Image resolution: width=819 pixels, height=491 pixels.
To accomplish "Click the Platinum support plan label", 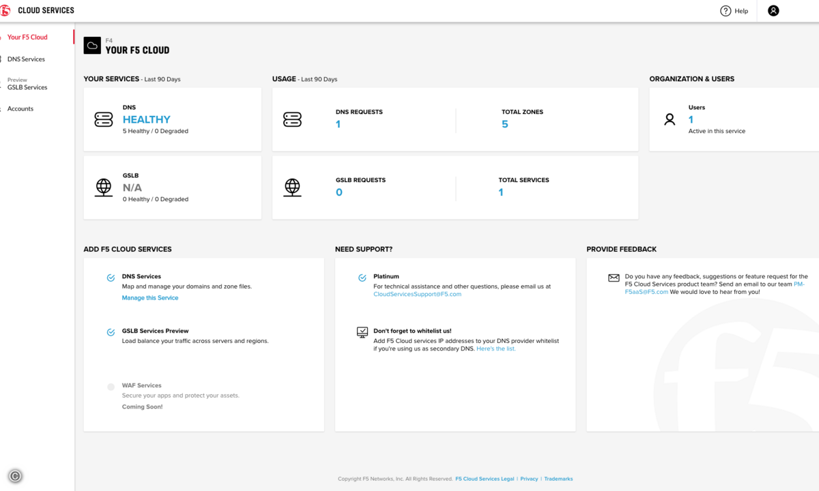I will coord(386,276).
